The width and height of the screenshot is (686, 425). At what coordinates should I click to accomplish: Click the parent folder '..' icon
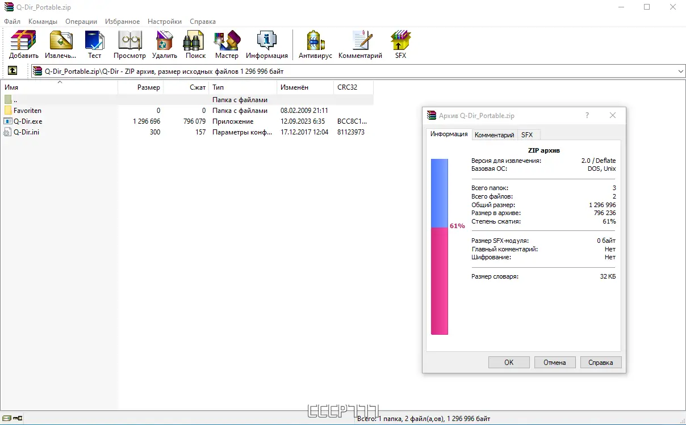pyautogui.click(x=8, y=100)
